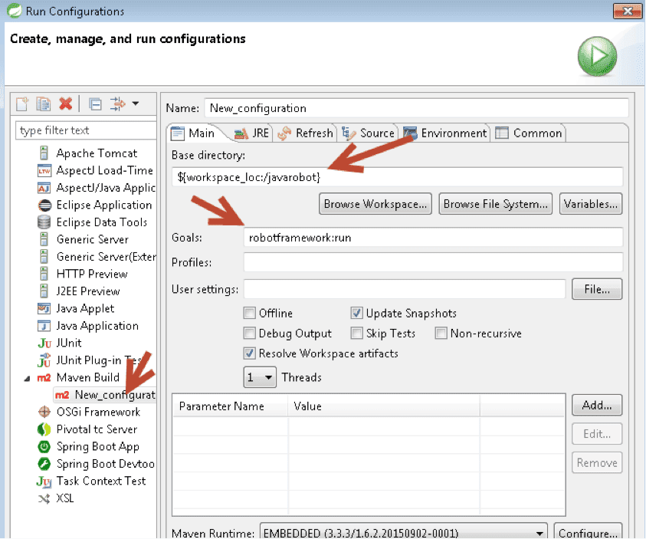This screenshot has width=646, height=539.
Task: Click the Add parameter button
Action: click(596, 406)
